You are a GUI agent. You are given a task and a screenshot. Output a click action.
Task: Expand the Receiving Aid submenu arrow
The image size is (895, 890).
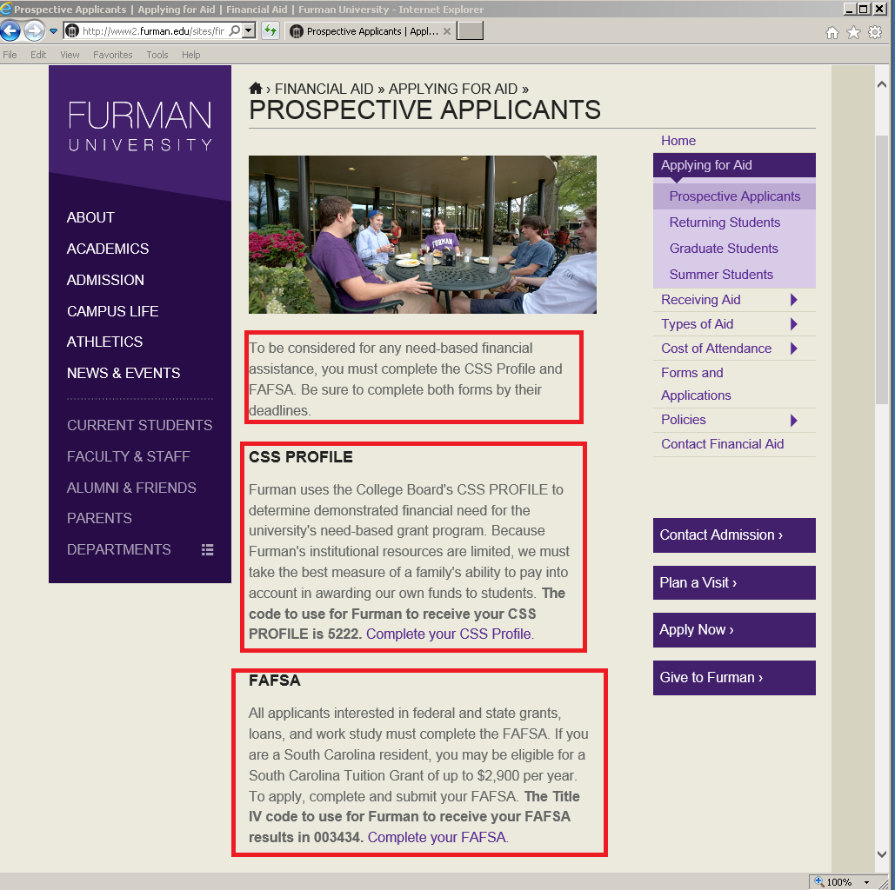(x=793, y=300)
